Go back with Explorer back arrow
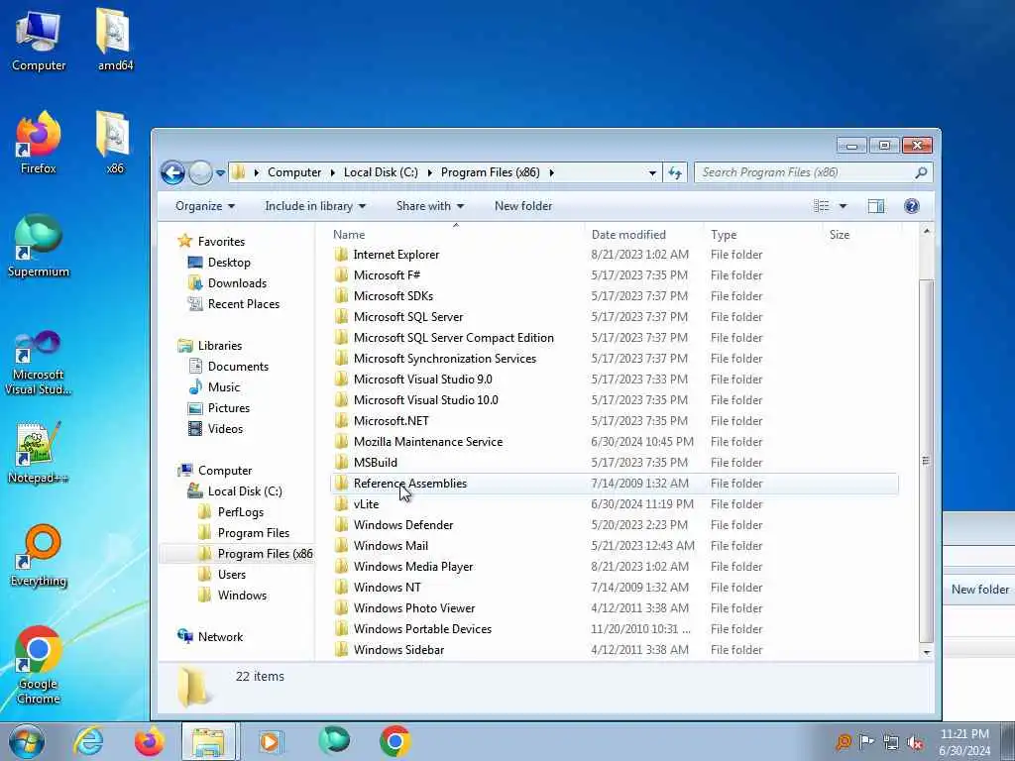This screenshot has width=1015, height=761. coord(172,172)
